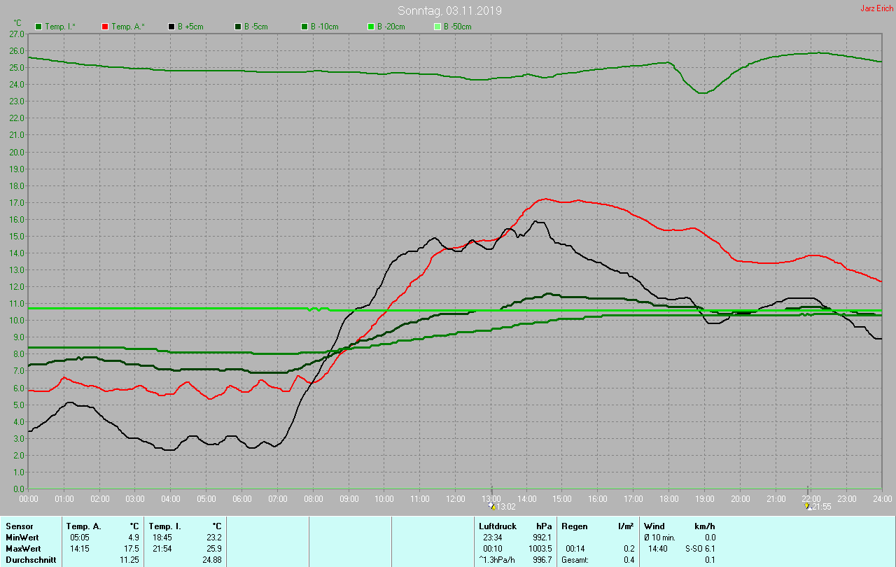896x567 pixels.
Task: Click the rain time 00:14
Action: click(x=575, y=548)
